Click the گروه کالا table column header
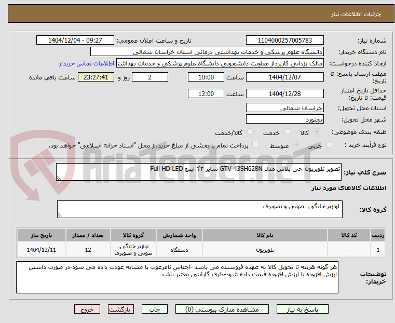This screenshot has height=323, width=395. (133, 235)
